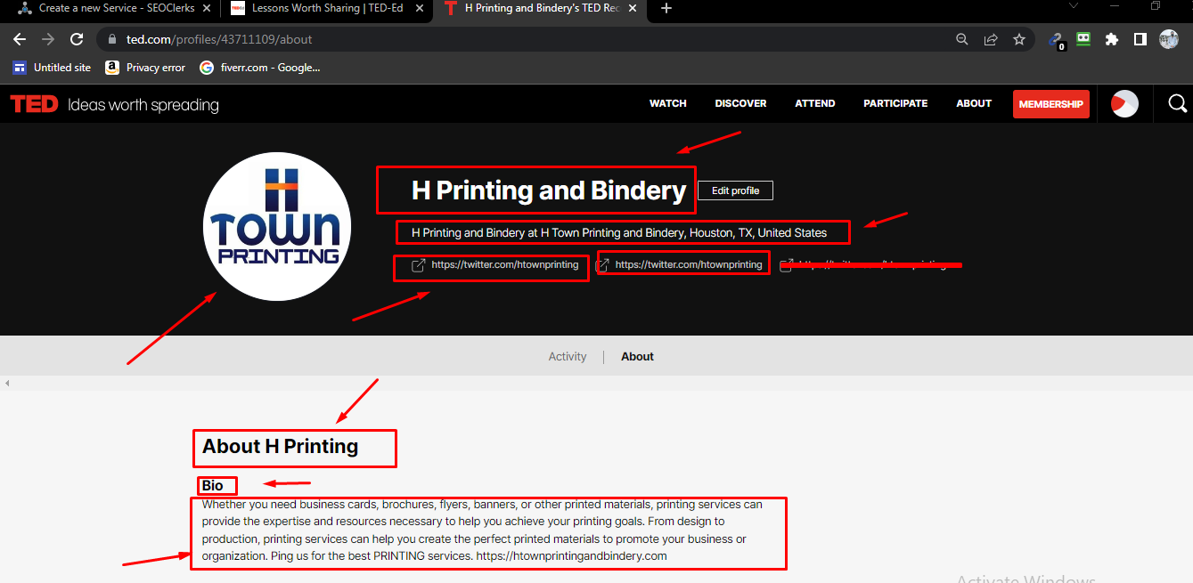Click the first https://twitter.com/htownprinting link text
This screenshot has height=583, width=1193.
505,265
